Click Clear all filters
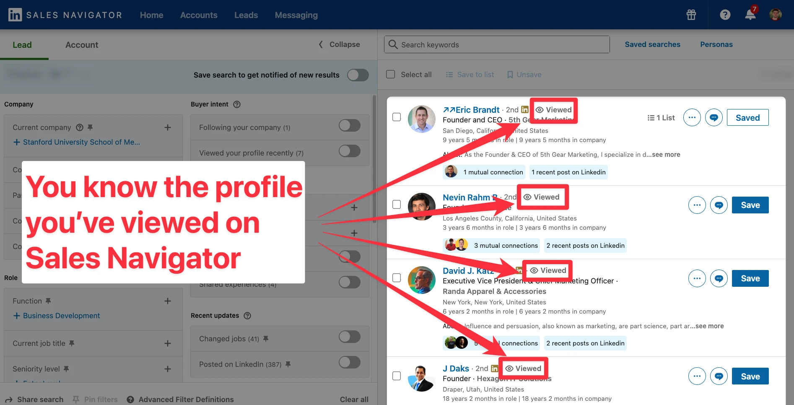Image resolution: width=794 pixels, height=405 pixels. 354,400
